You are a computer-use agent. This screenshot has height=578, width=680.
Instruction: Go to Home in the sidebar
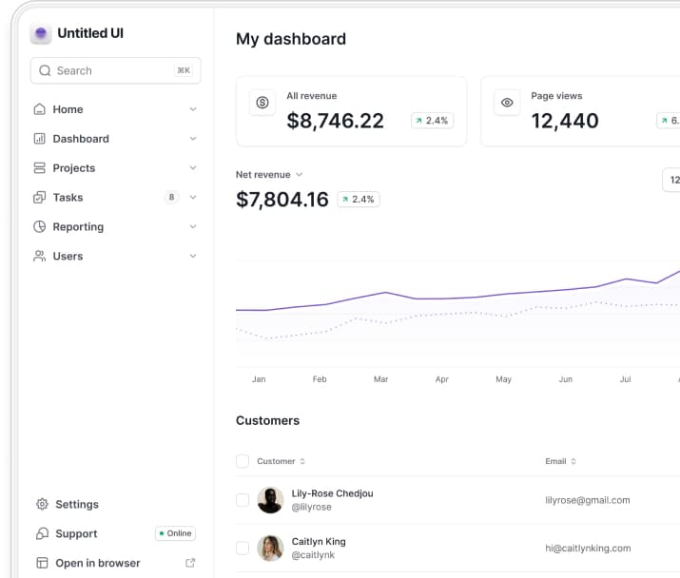click(x=68, y=109)
